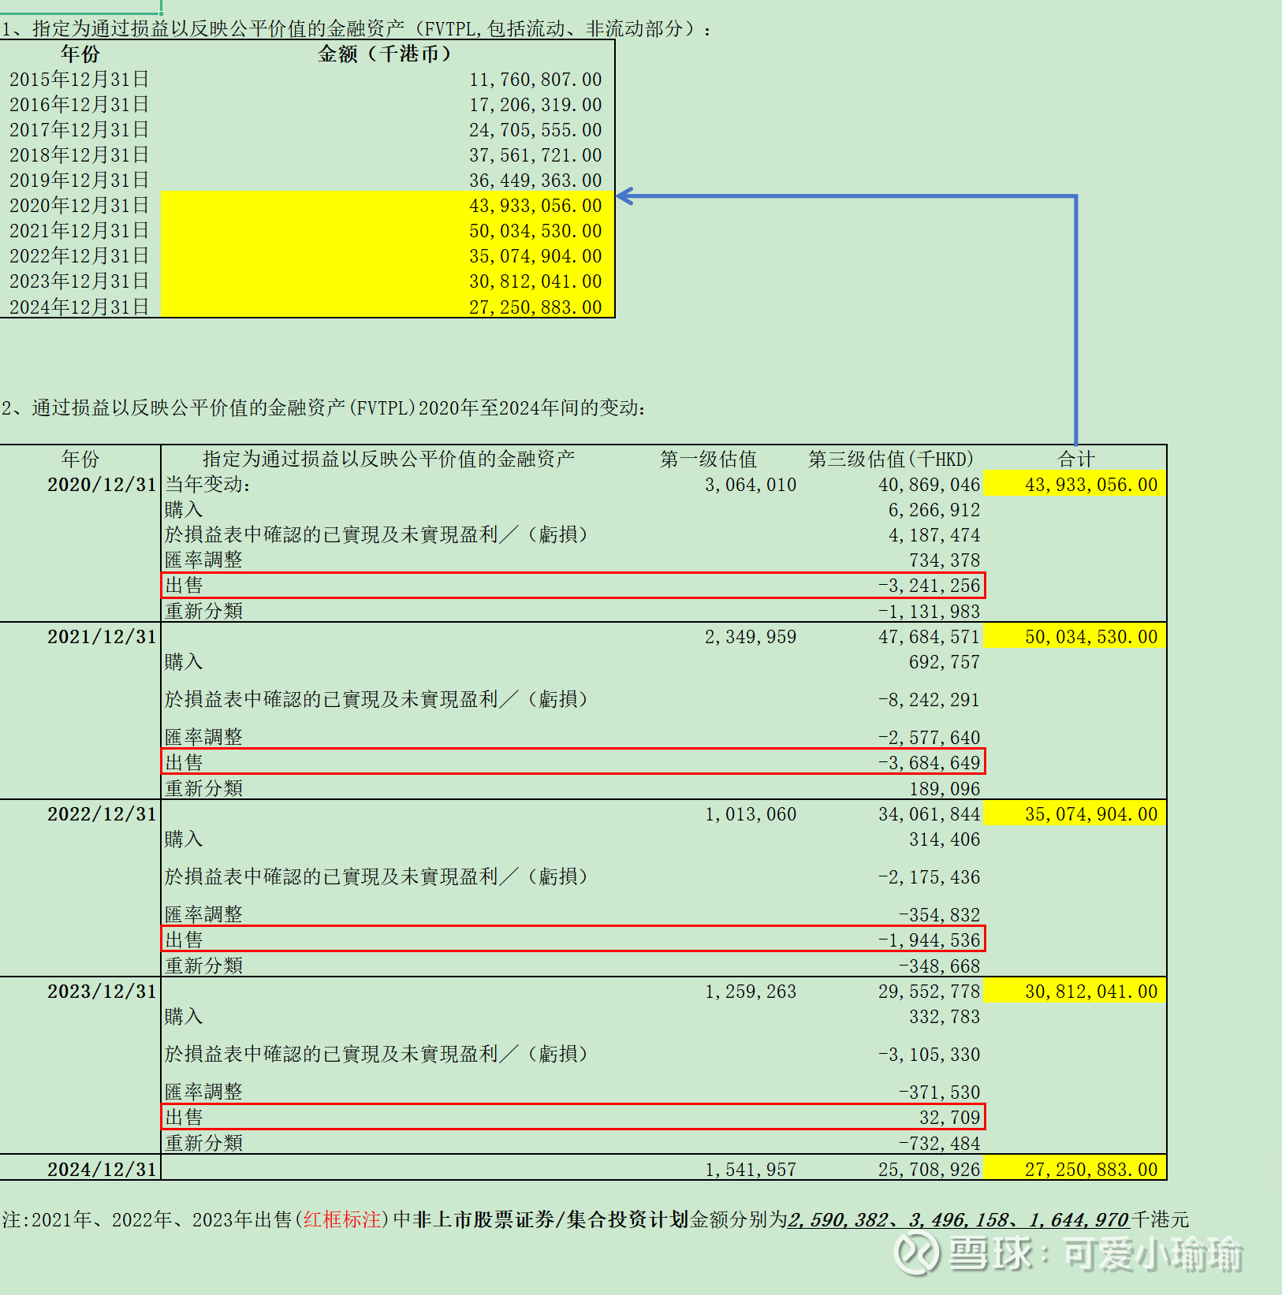Screen dimensions: 1282x1295
Task: Select exchange adjustment -354,832
Action: coord(940,915)
